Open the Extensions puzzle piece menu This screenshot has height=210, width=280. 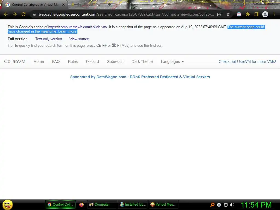point(248,14)
